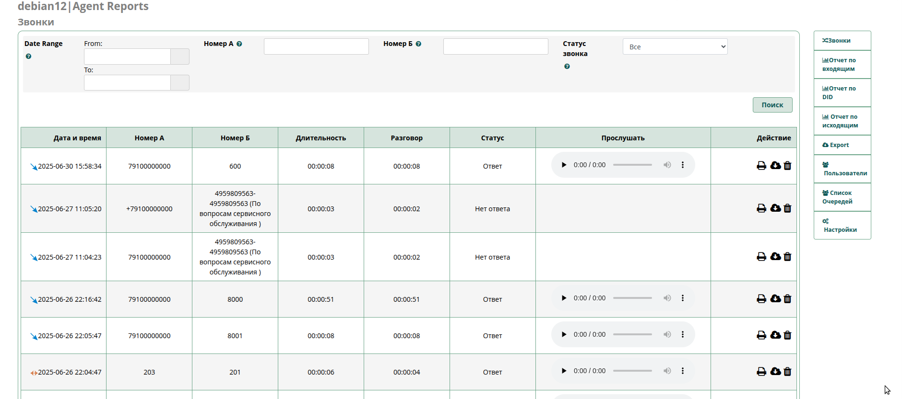902x399 pixels.
Task: Open Отчет по DID report
Action: (x=842, y=92)
